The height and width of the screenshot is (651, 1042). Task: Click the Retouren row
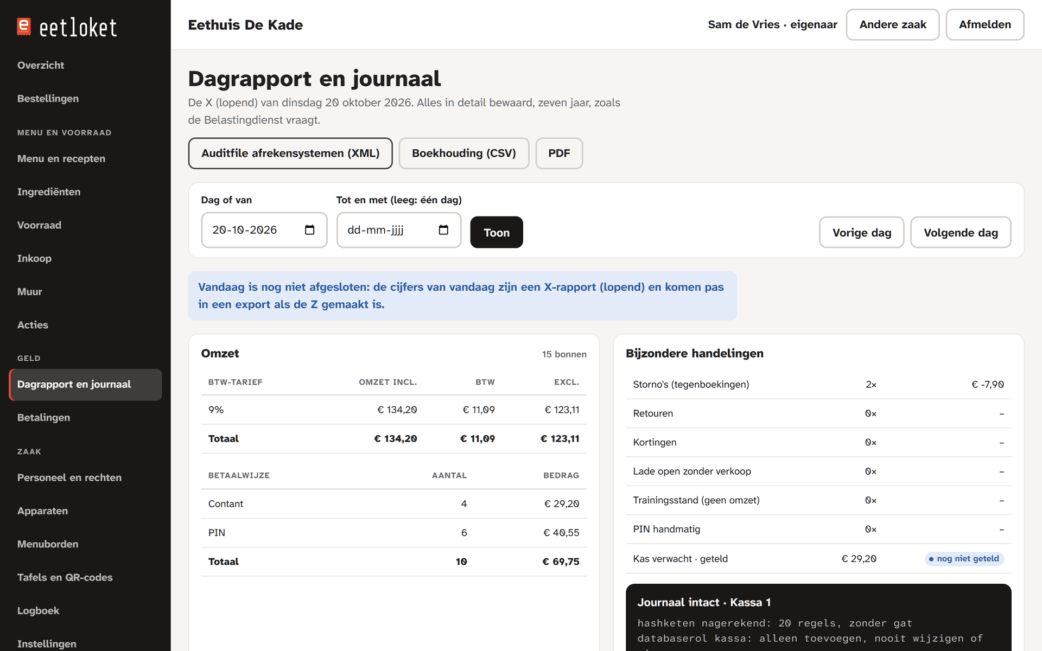tap(818, 413)
